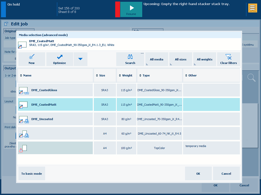
Task: Click the unnamed A4 60 g/m² media icon
Action: (x=24, y=134)
